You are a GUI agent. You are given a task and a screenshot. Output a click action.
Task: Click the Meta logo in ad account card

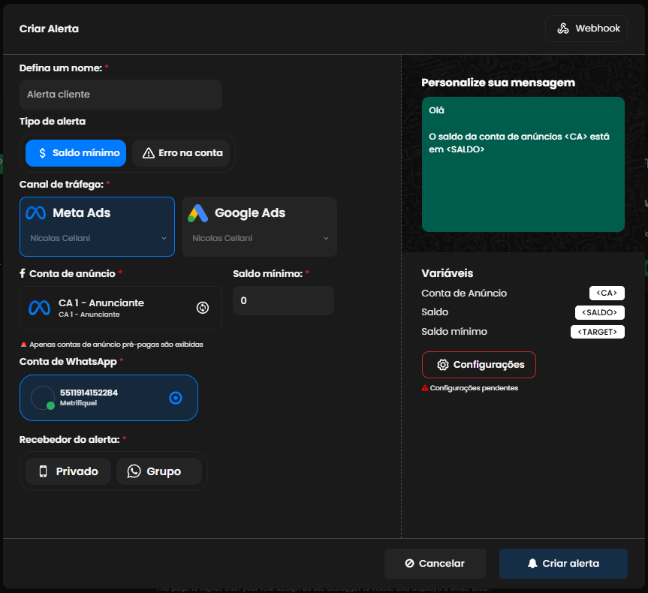click(x=39, y=308)
